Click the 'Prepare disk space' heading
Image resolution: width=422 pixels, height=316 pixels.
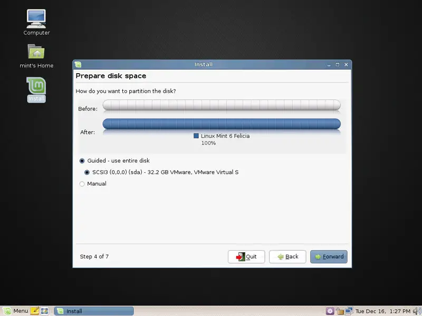point(111,76)
